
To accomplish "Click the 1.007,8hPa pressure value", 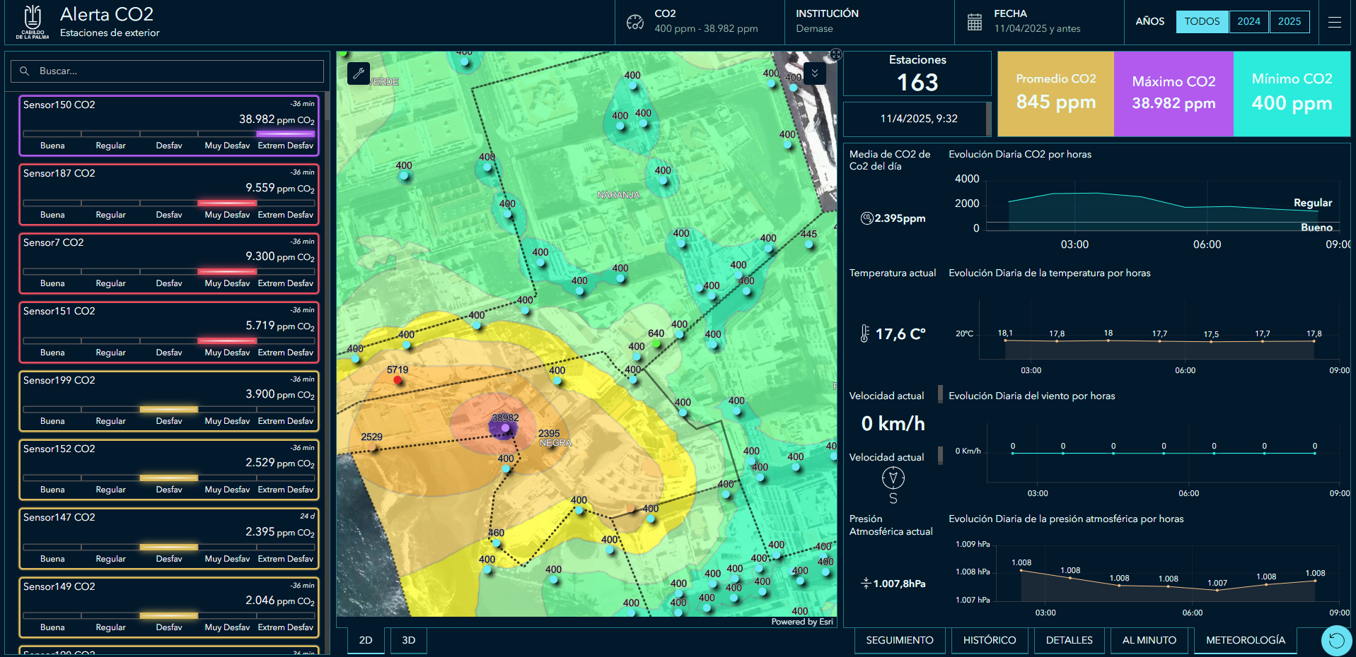I will tap(899, 584).
